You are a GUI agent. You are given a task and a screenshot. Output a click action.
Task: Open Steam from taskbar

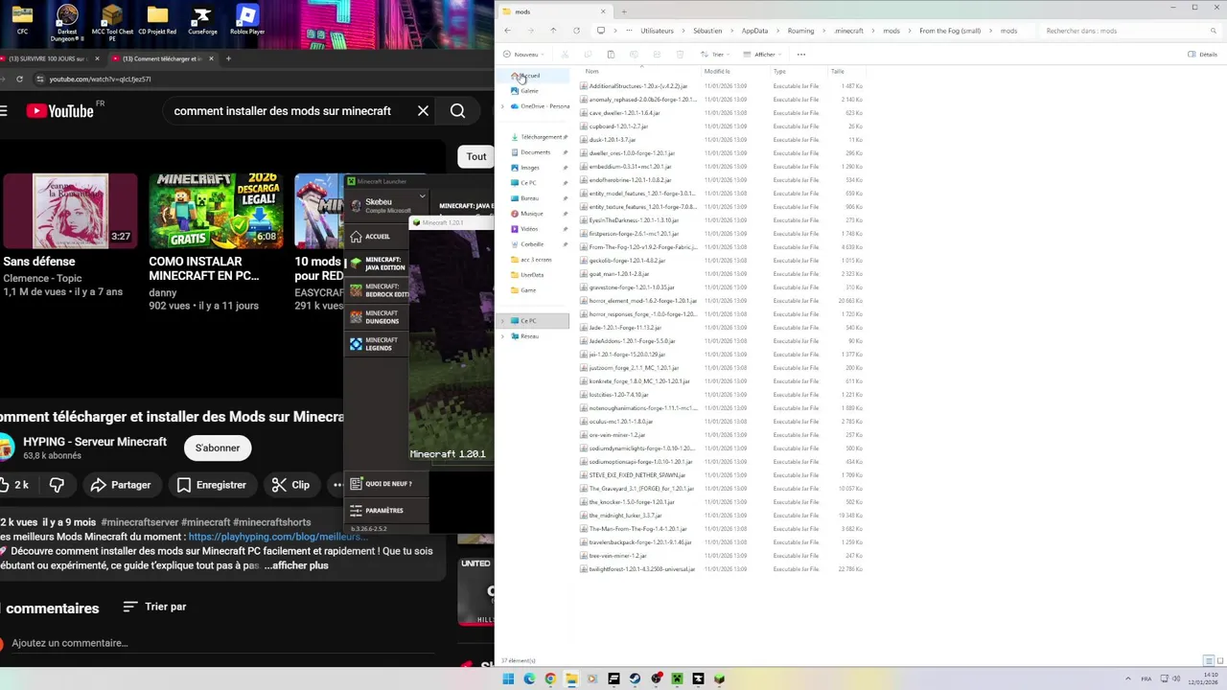pos(635,678)
